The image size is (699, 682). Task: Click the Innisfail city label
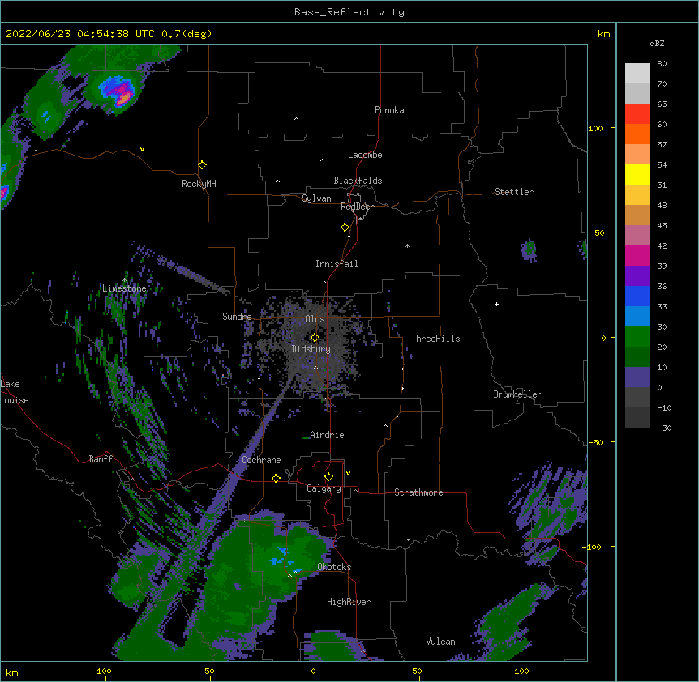(337, 264)
